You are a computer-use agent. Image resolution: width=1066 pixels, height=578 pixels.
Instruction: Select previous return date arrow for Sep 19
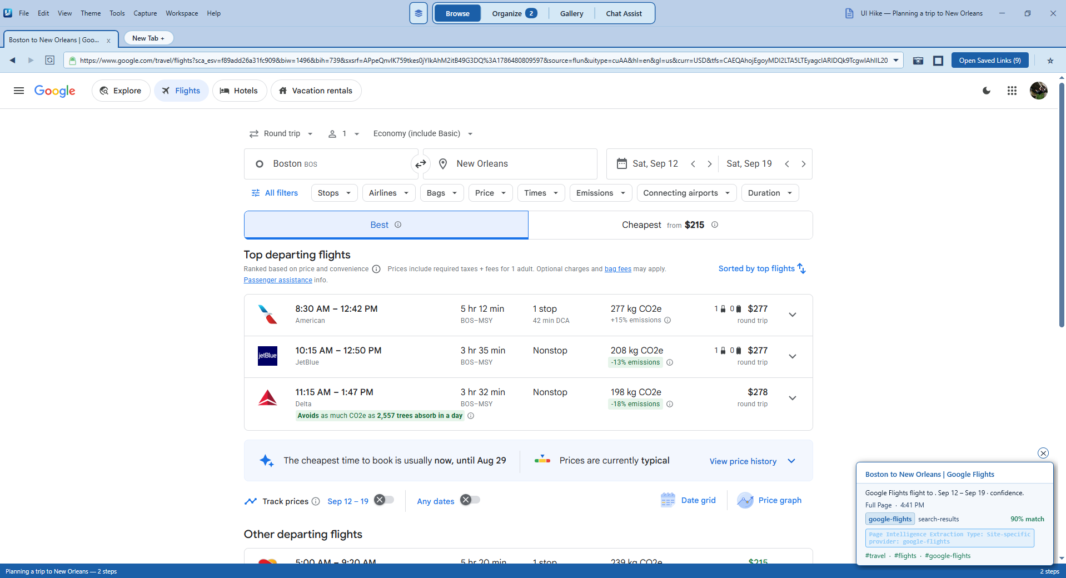787,164
